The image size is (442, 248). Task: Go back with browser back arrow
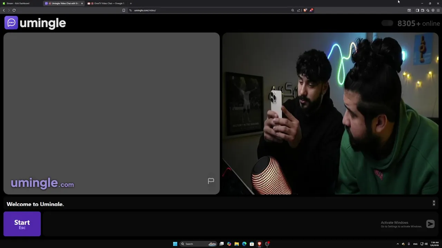pyautogui.click(x=4, y=10)
